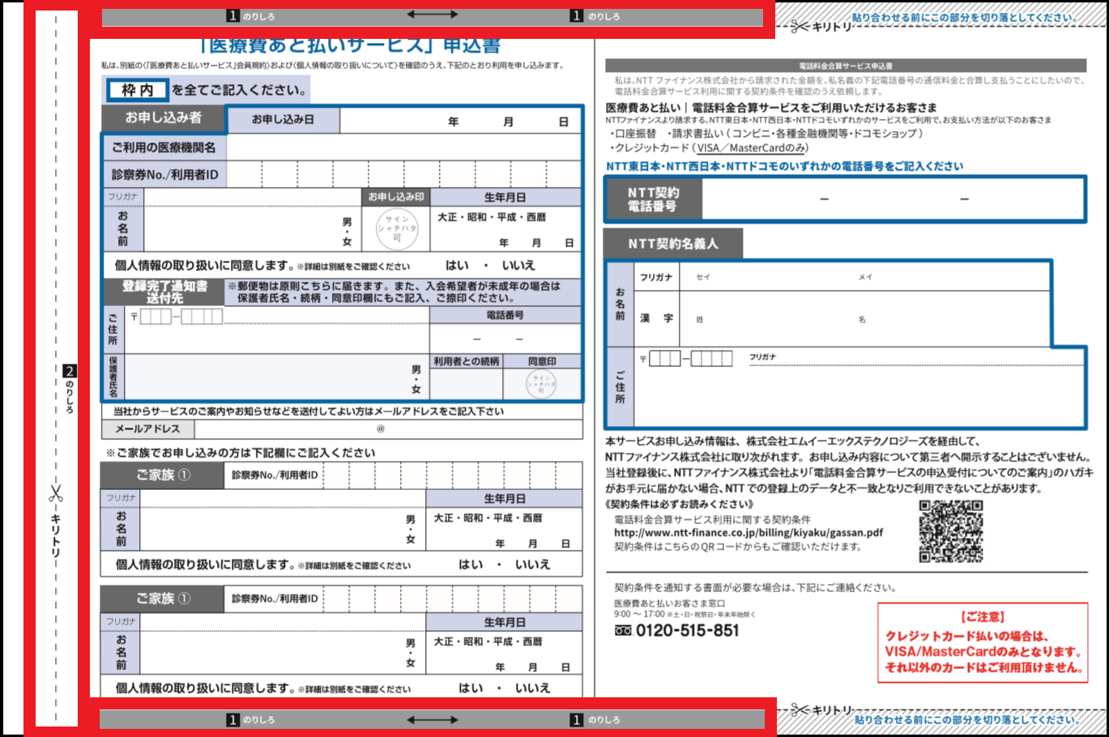Choose 女 in the applicant お名前 row
The width and height of the screenshot is (1109, 737).
pyautogui.click(x=347, y=241)
